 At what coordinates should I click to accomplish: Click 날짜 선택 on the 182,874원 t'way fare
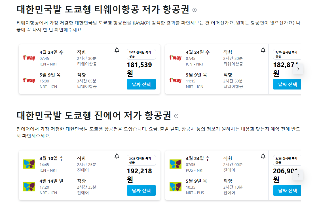tap(287, 84)
